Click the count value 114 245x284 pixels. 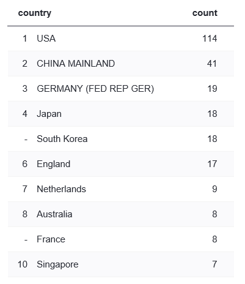point(210,39)
